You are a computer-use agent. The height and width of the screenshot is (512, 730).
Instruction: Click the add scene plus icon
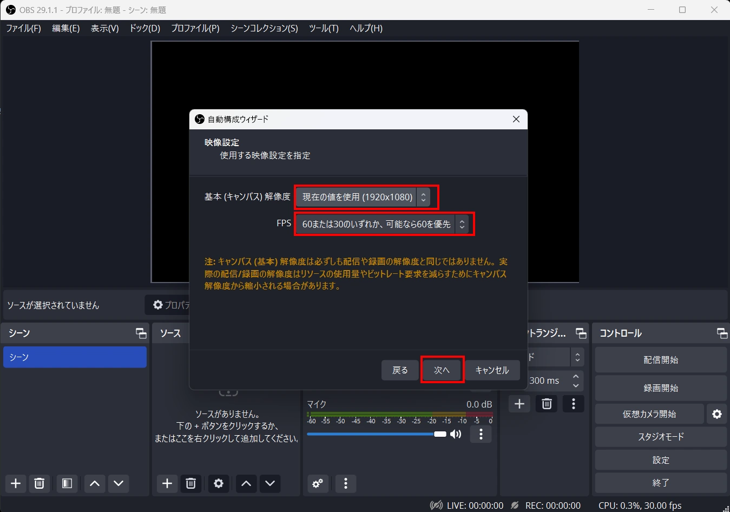tap(16, 483)
